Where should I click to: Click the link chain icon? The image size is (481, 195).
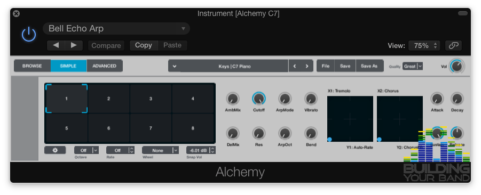coord(453,46)
